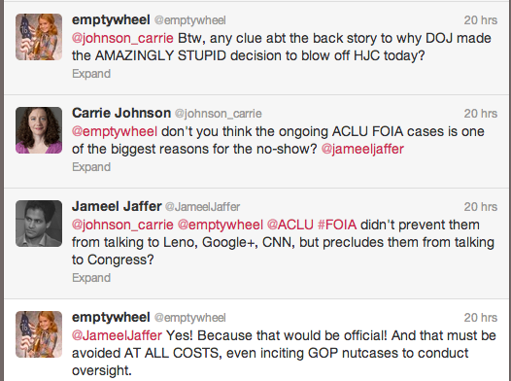Open @johnson_carrie mention in first tweet
This screenshot has height=381, width=511.
tap(122, 39)
